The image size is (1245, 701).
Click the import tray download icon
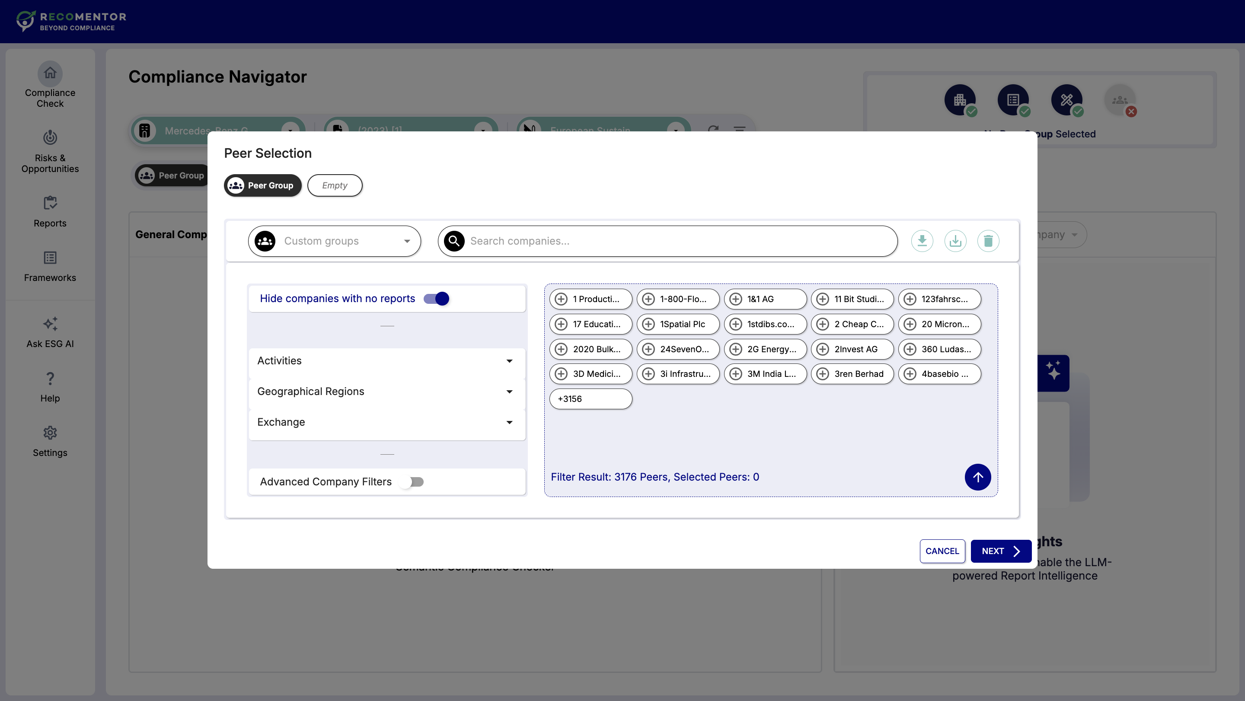(x=955, y=241)
